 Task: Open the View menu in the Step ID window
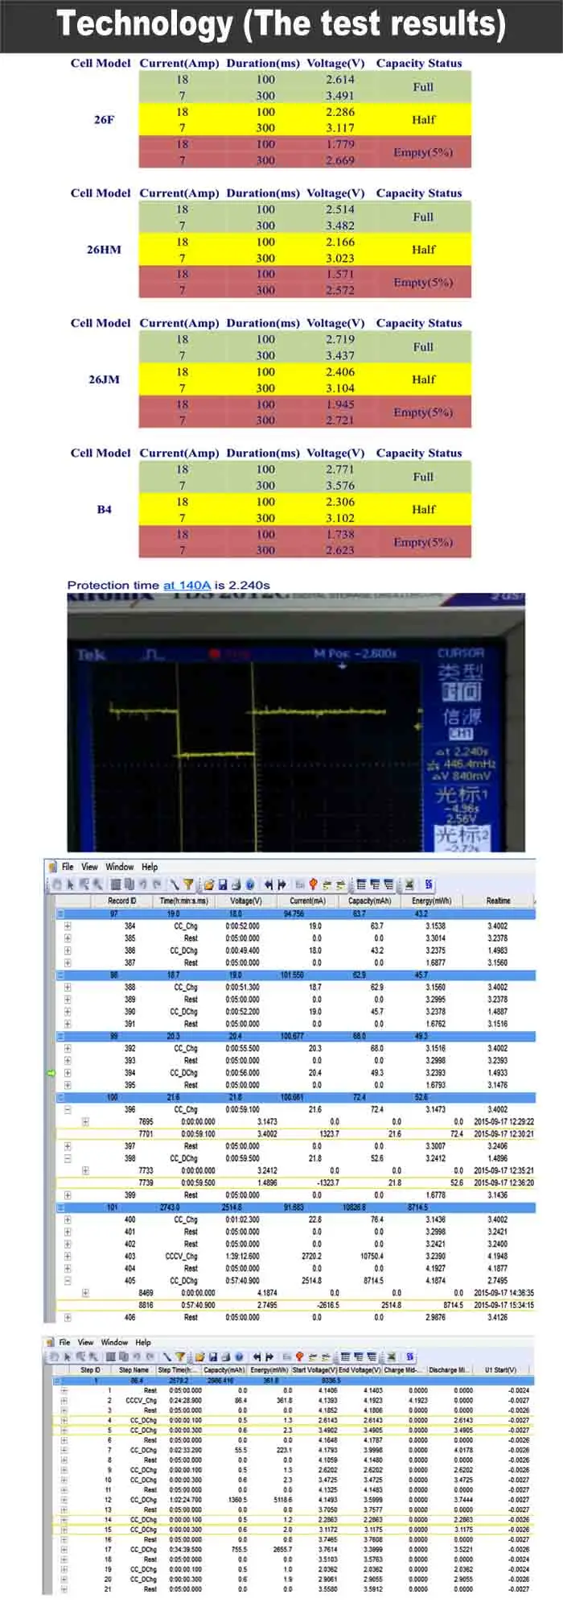coord(85,1342)
